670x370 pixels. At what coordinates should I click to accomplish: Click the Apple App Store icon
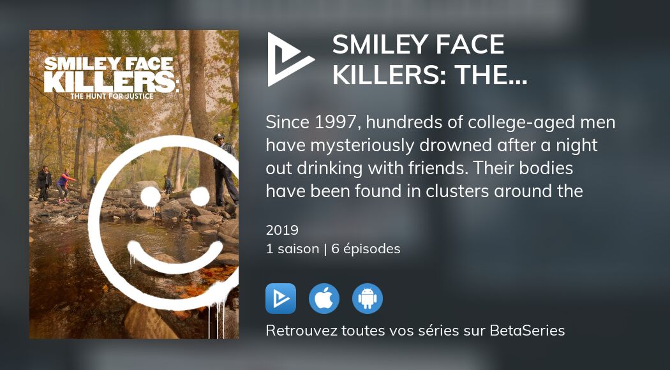(x=324, y=299)
